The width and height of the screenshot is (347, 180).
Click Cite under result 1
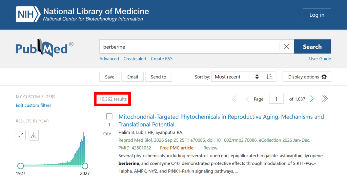click(x=107, y=134)
